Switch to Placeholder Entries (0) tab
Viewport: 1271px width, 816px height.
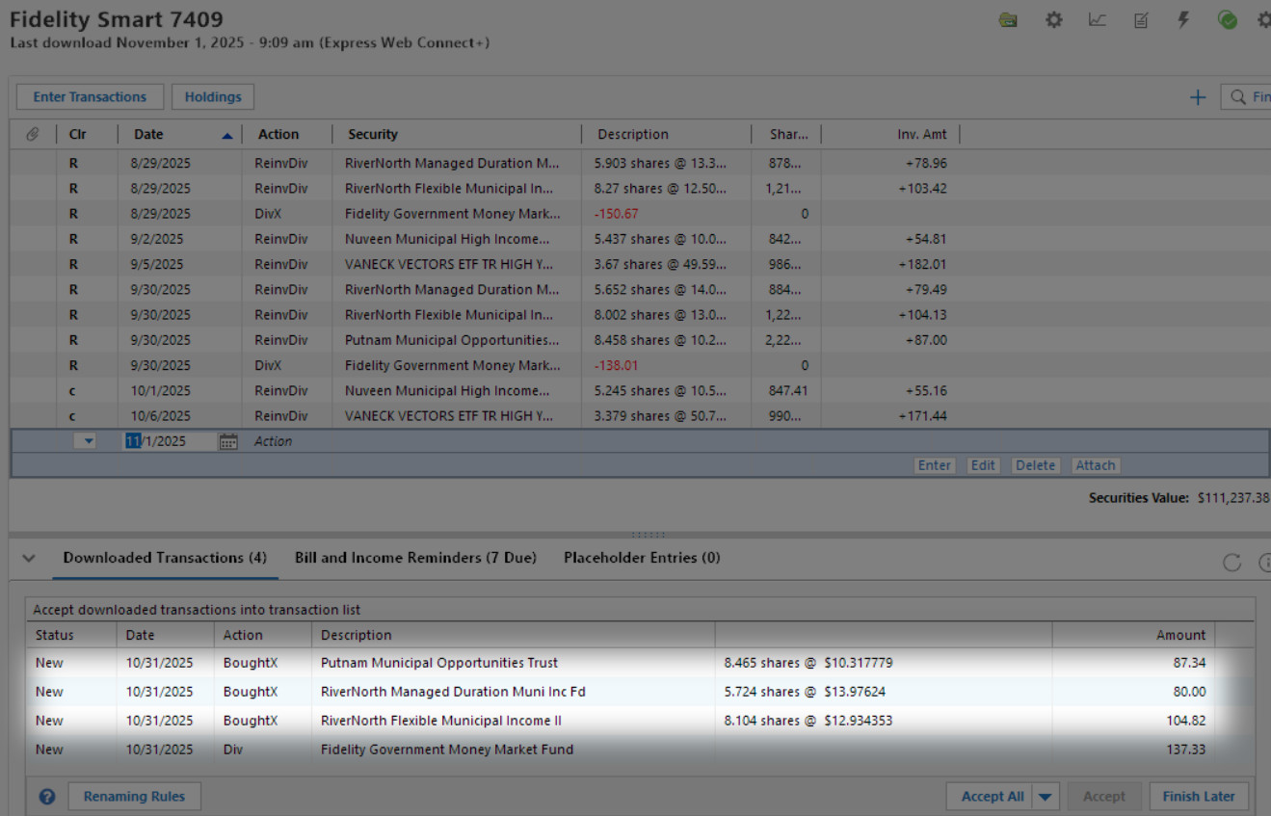click(642, 558)
